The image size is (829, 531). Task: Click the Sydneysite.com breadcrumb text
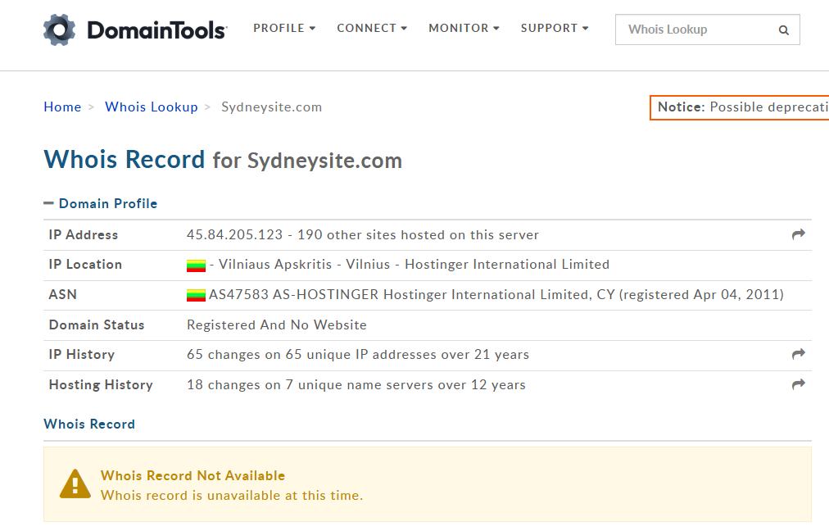point(271,107)
